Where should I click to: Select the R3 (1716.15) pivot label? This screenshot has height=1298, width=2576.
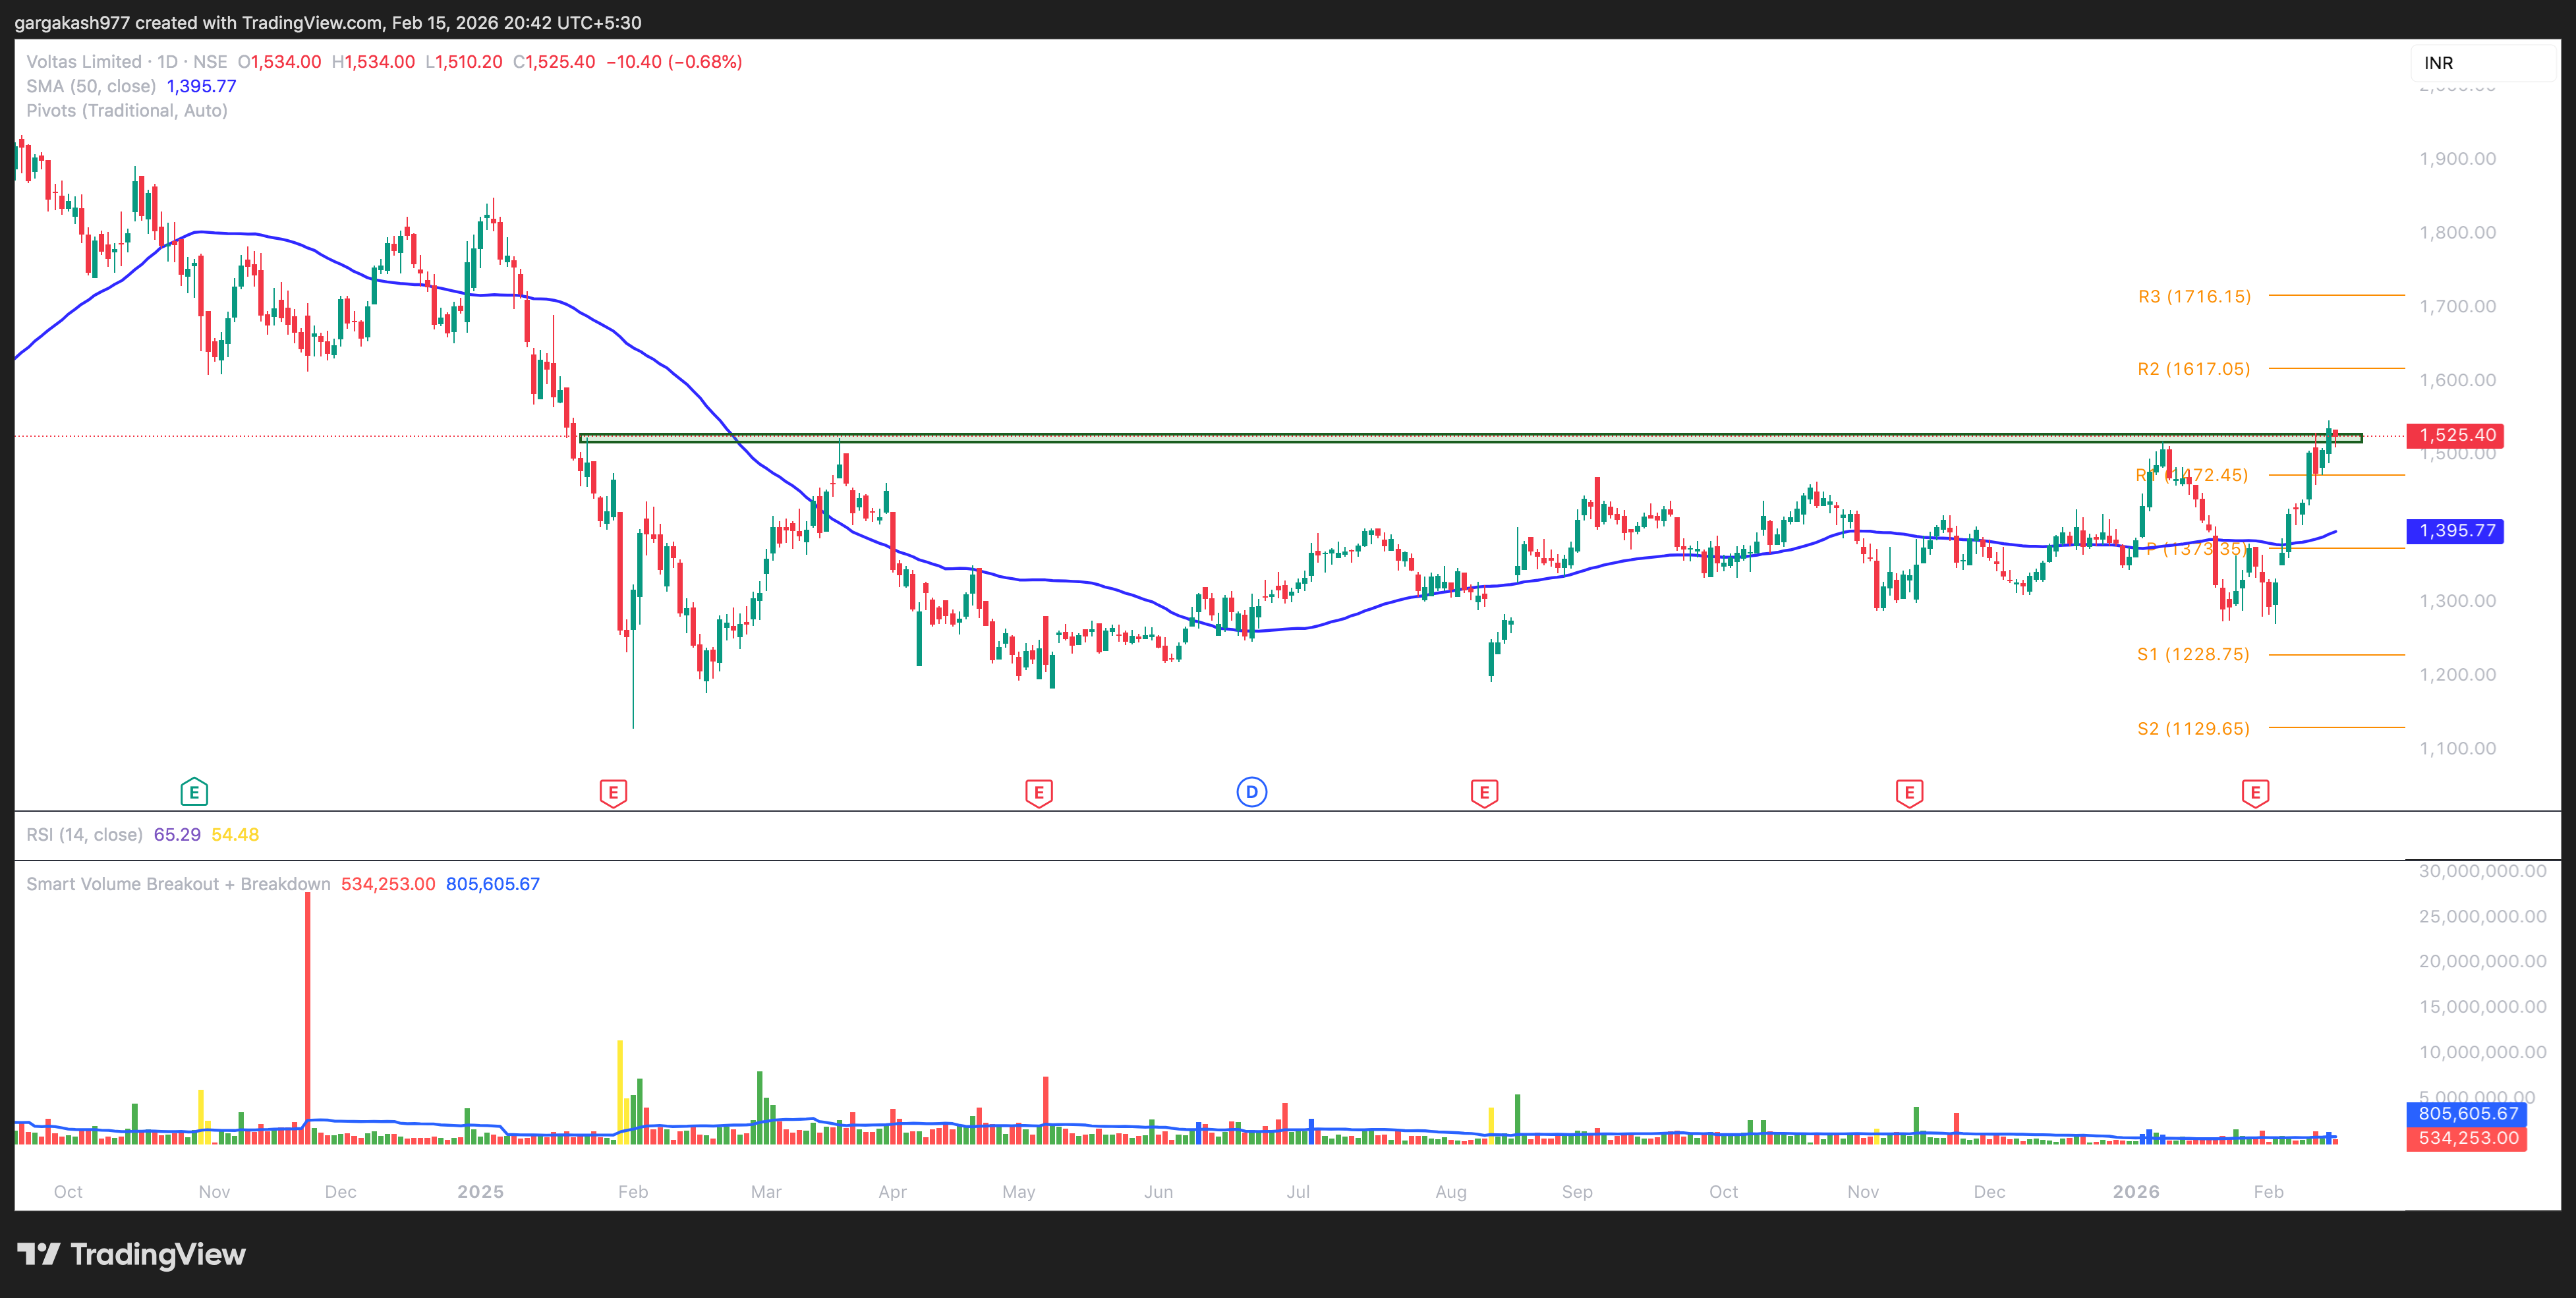[x=2194, y=296]
